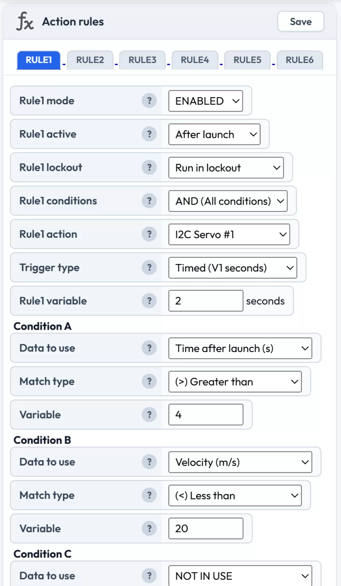Open the Rule1 mode ENABLED dropdown
341x586 pixels.
(206, 101)
